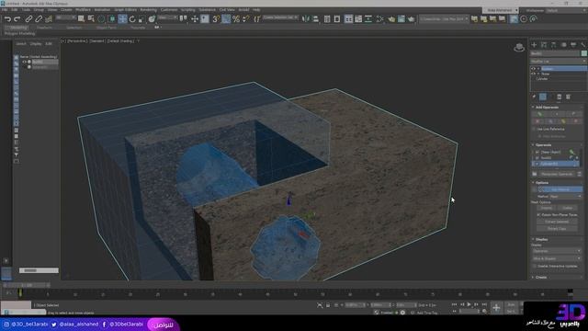Viewport: 588px width, 331px height.
Task: Toggle the Angle Snap icon
Action: point(226,18)
